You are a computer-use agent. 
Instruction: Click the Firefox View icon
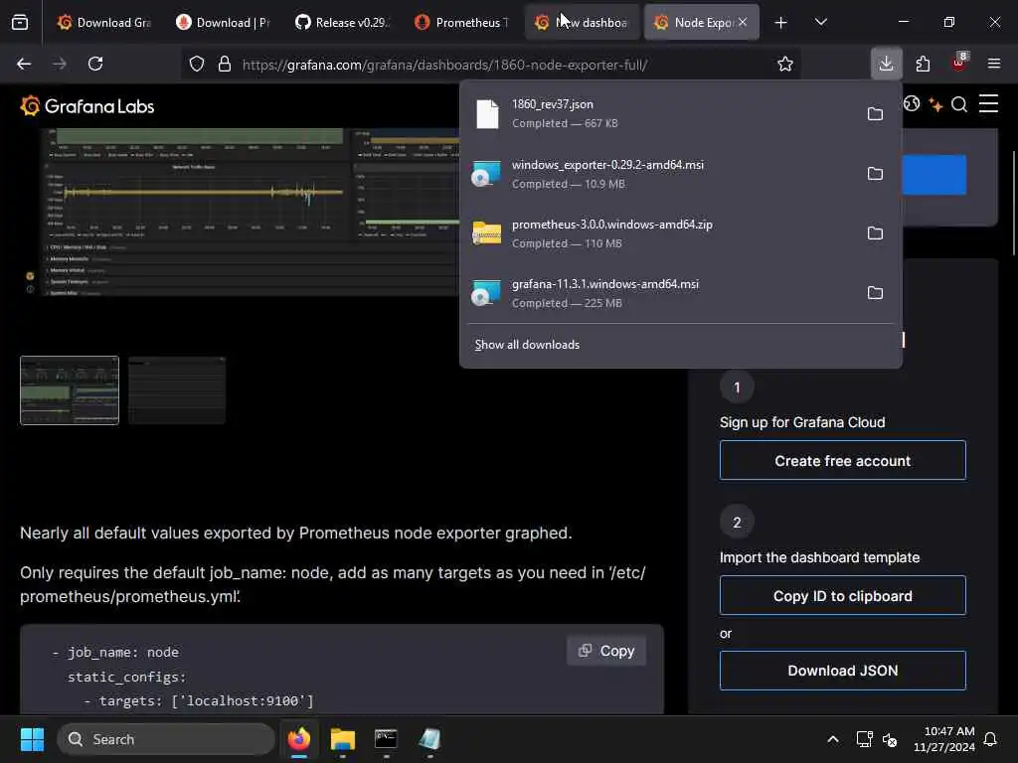tap(20, 23)
